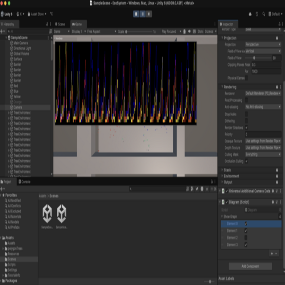Open the Projection type dropdown
Viewport: 285px width, 285px height.
pos(263,45)
